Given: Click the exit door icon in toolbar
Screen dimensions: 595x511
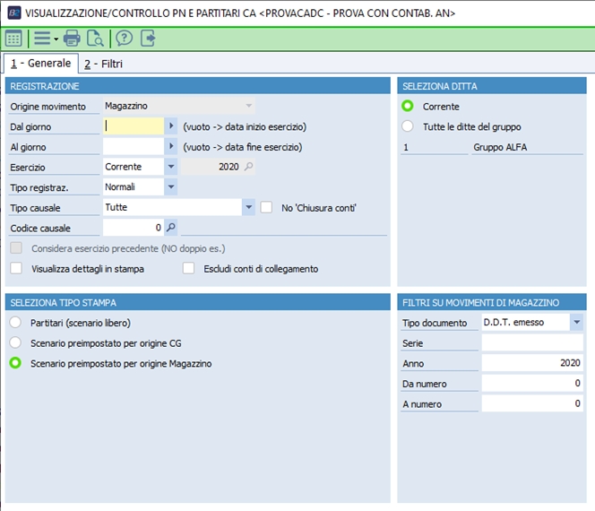Looking at the screenshot, I should [x=148, y=39].
